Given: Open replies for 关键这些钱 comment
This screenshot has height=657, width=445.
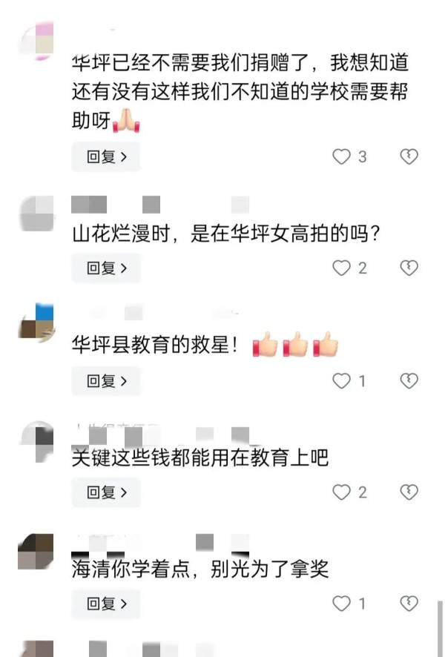Looking at the screenshot, I should pyautogui.click(x=106, y=492).
